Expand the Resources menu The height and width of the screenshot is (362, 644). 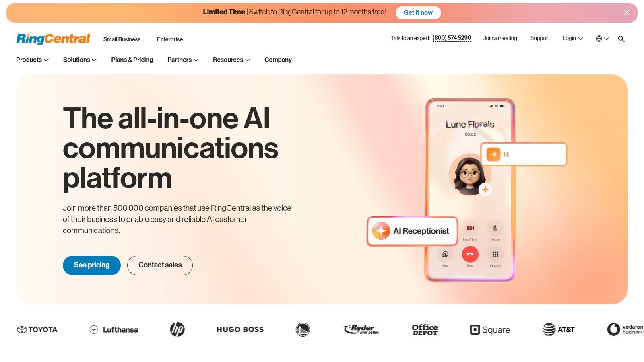click(x=231, y=60)
